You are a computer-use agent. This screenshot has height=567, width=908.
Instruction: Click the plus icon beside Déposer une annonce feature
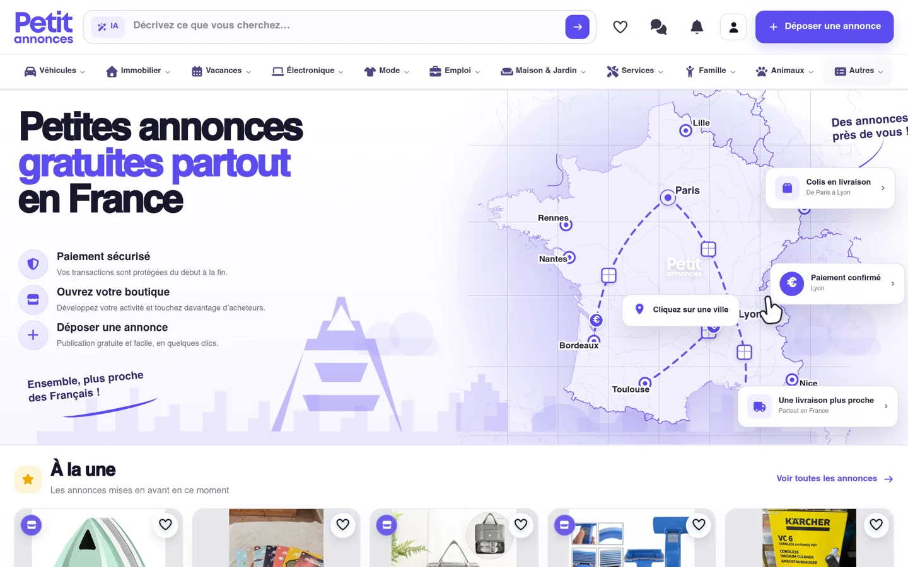33,335
